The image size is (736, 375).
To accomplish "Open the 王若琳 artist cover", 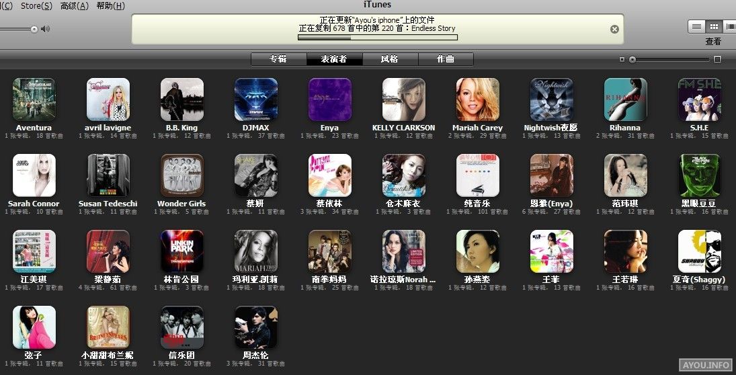I will pos(625,251).
